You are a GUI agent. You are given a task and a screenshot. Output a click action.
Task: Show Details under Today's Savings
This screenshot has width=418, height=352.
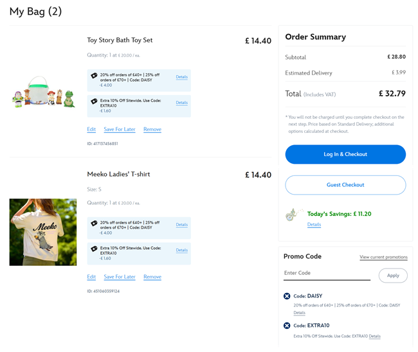coord(314,224)
